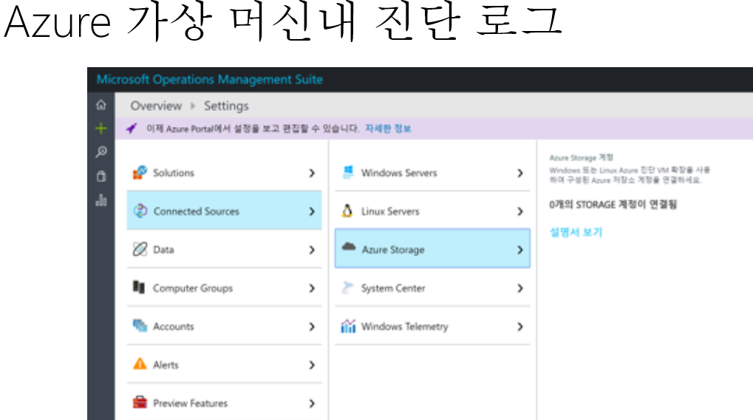Screen dimensions: 753x420
Task: Expand the Data row chevron
Action: pos(312,249)
